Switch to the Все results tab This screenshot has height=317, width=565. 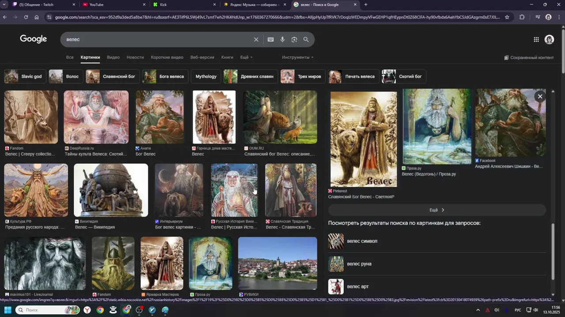pos(70,57)
